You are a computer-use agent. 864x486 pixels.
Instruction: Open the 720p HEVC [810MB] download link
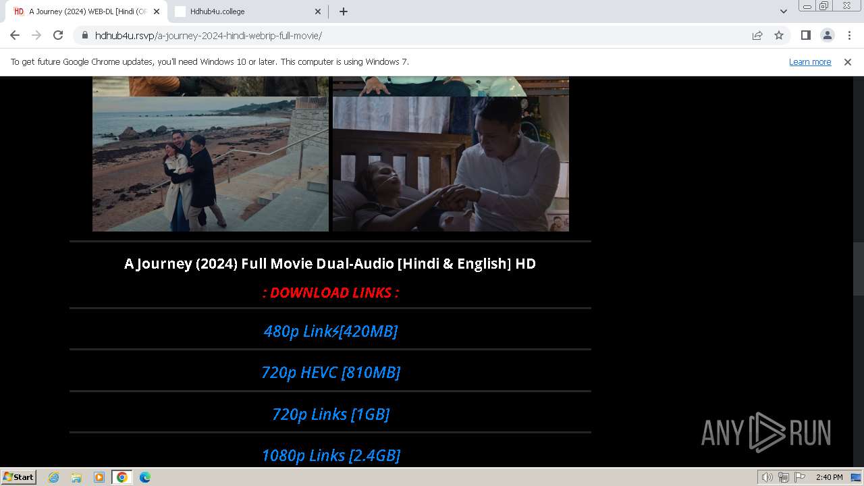tap(331, 372)
